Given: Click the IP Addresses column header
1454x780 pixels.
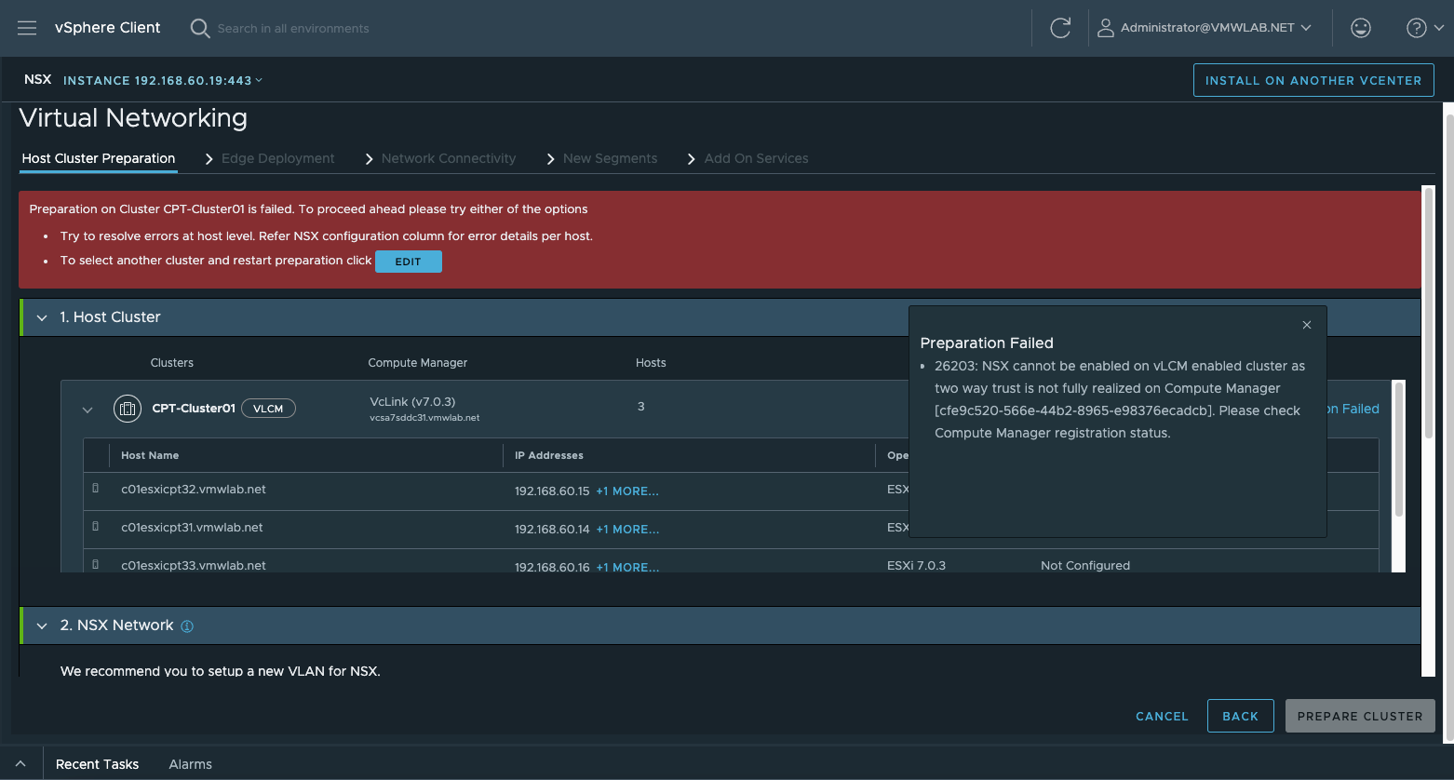Looking at the screenshot, I should coord(549,455).
